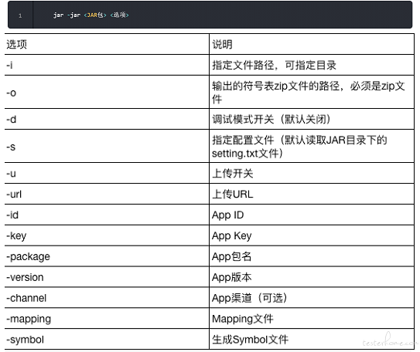Click the "App版本" description cell
The image size is (420, 352).
[312, 277]
